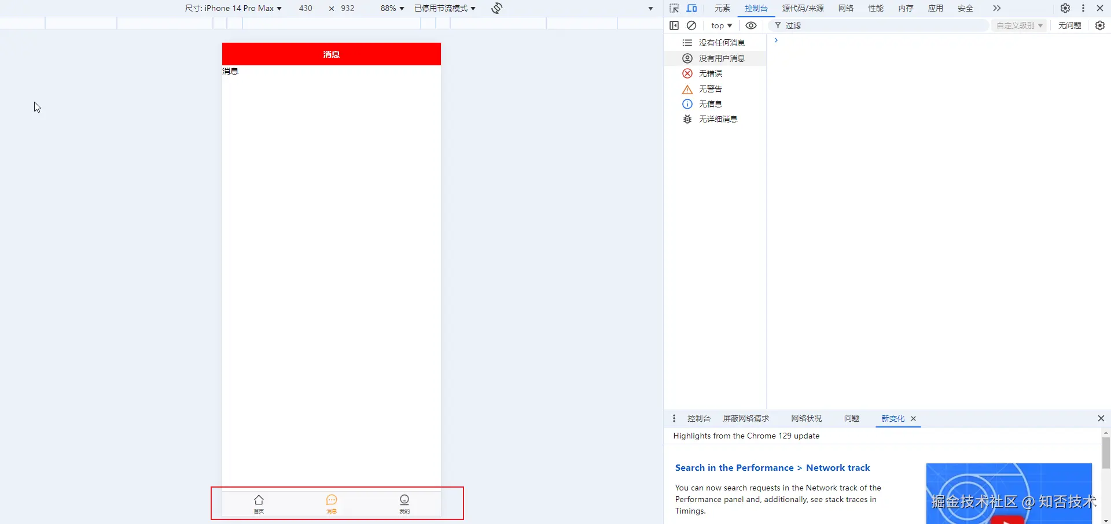Open the top JavaScript context dropdown

(722, 25)
